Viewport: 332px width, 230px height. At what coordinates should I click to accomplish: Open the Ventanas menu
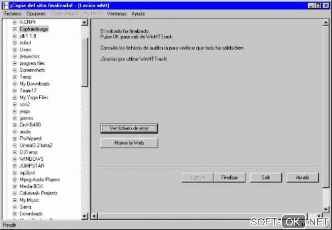(x=117, y=14)
